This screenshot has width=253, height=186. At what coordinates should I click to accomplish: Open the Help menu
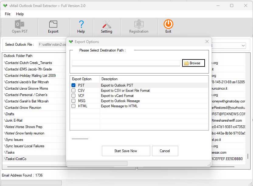tap(20, 14)
